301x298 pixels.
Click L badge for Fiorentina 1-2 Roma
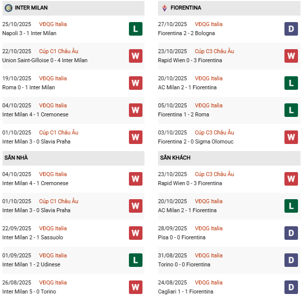(291, 110)
